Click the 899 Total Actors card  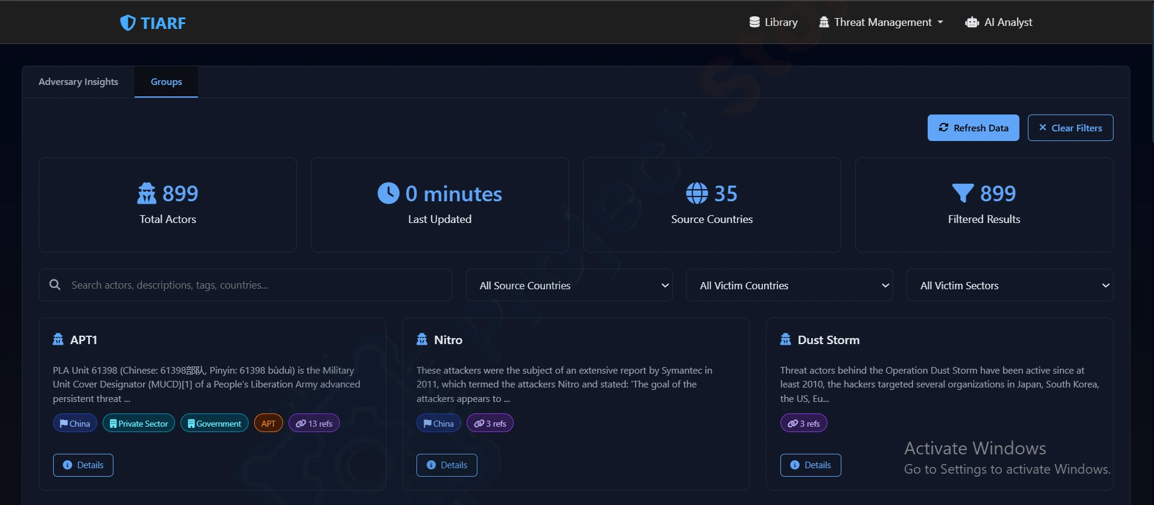coord(168,205)
